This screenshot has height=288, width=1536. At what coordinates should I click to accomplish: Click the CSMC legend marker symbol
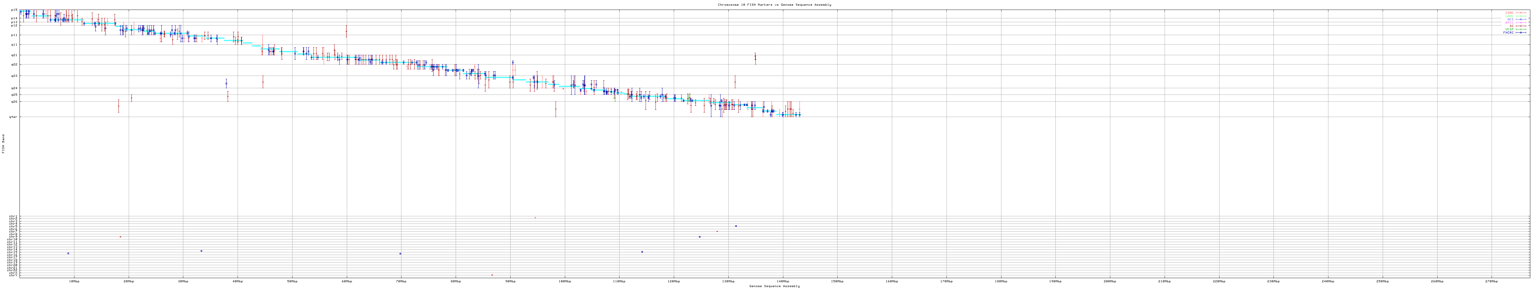(1520, 13)
